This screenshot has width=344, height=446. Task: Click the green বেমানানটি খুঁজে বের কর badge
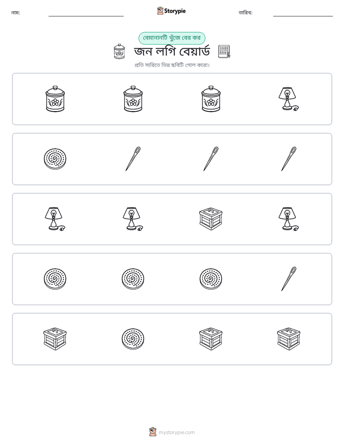172,38
